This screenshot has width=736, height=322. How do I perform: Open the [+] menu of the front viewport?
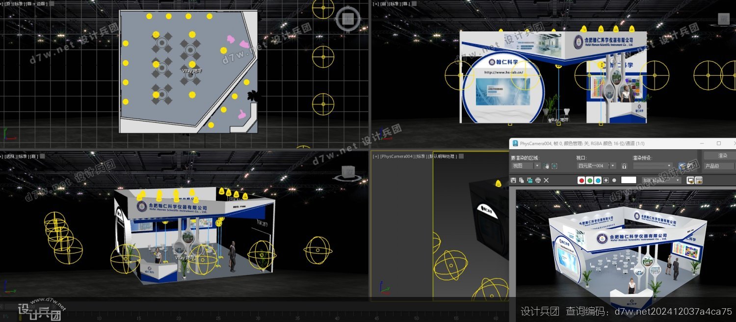tap(375, 4)
